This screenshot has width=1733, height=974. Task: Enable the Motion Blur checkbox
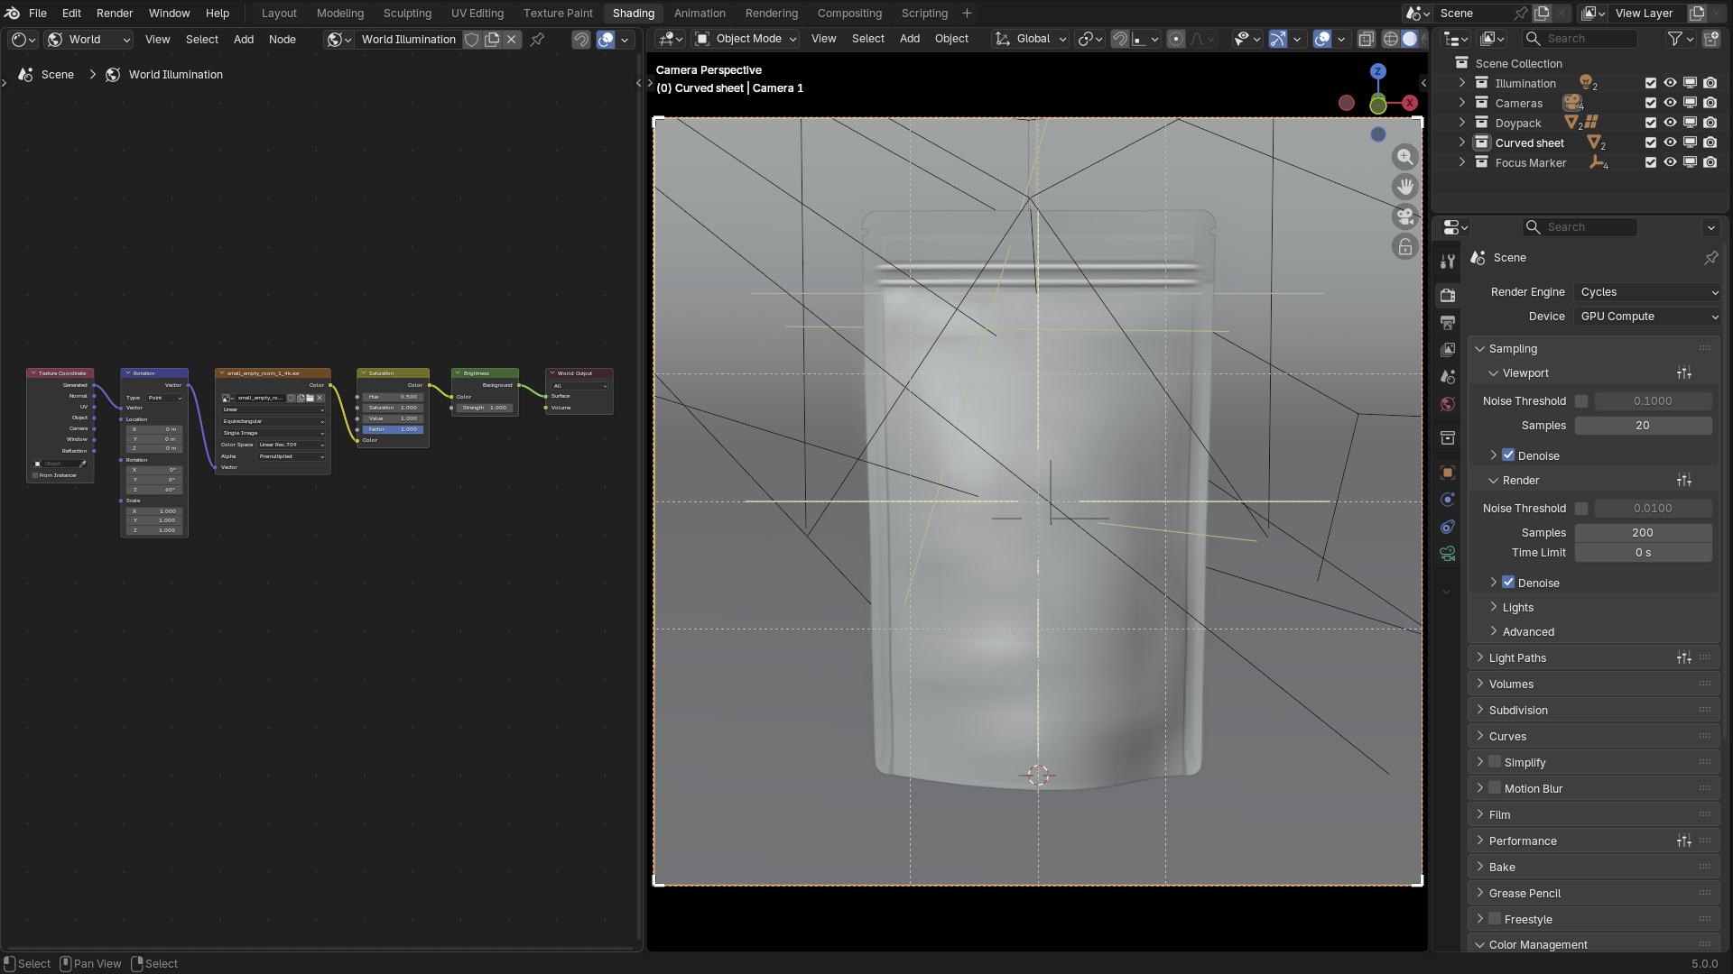click(1495, 788)
